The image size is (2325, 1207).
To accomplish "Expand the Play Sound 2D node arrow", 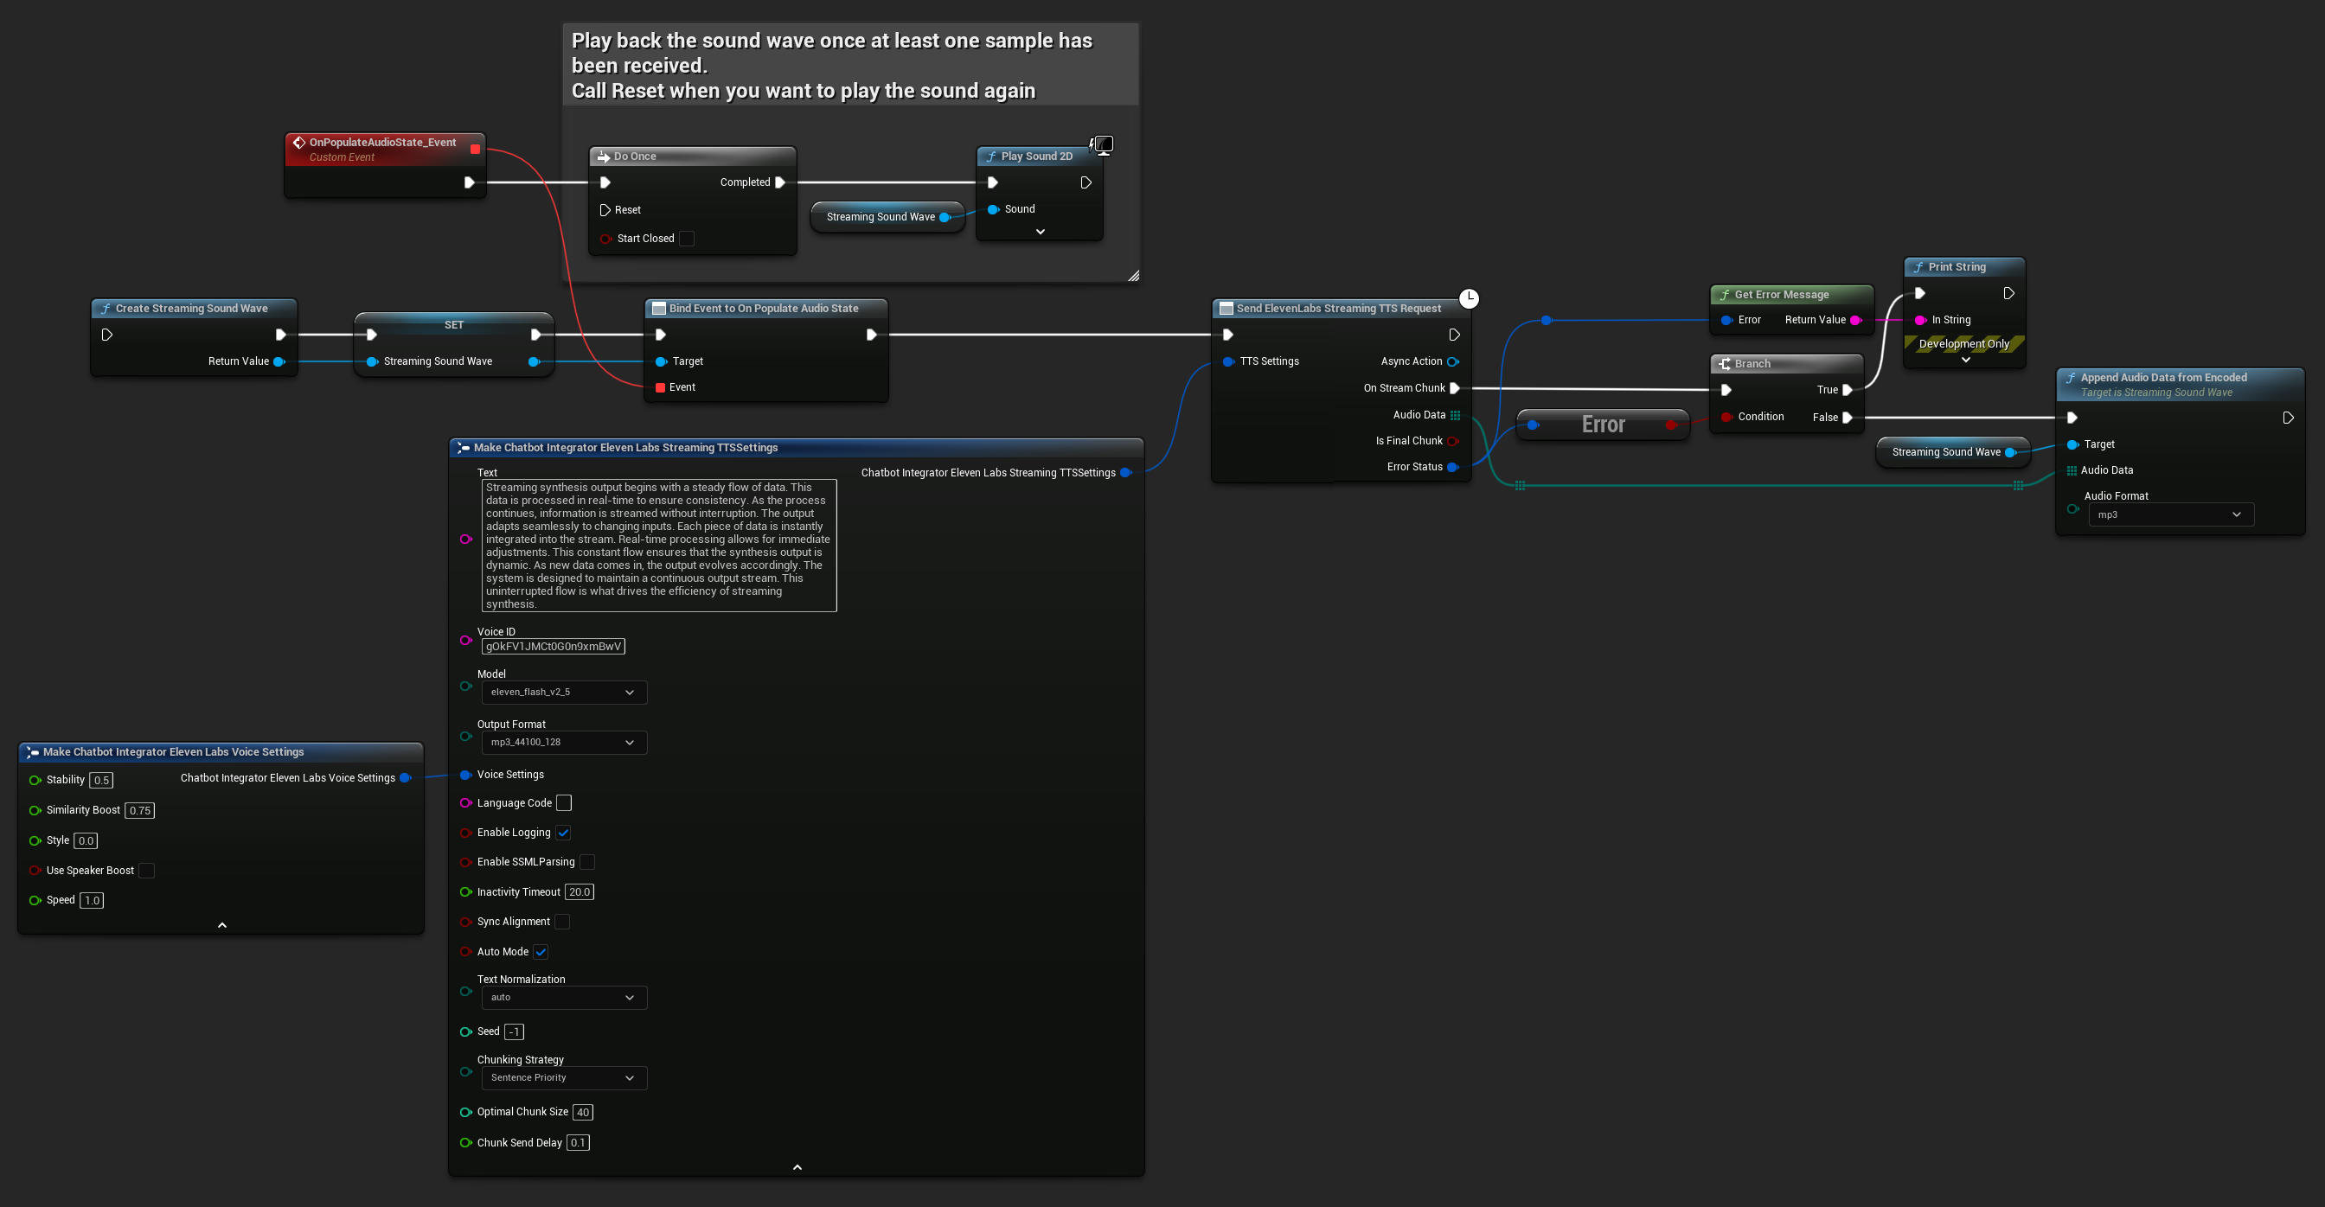I will point(1040,232).
